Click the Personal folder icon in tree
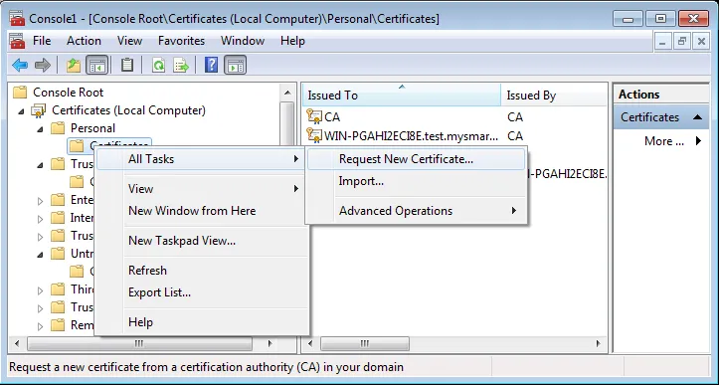The width and height of the screenshot is (719, 385). coord(58,128)
